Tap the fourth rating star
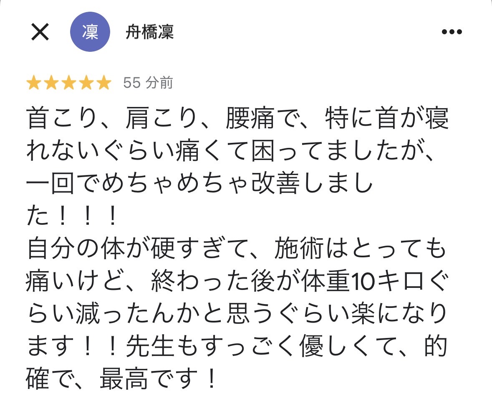Viewport: 492px width, 409px height. pos(87,84)
